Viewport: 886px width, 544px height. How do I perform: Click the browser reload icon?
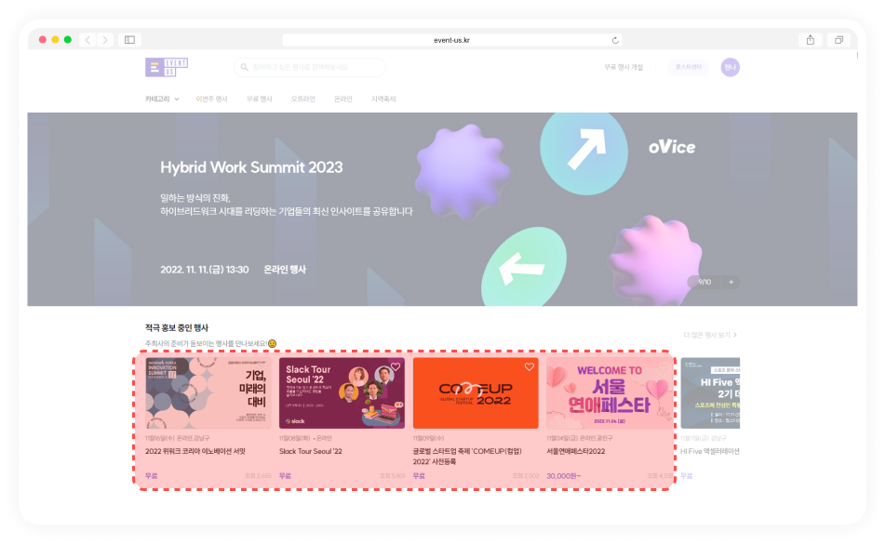(x=615, y=40)
